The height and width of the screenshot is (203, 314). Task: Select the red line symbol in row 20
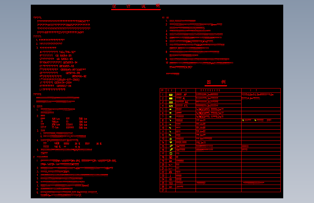point(171,165)
